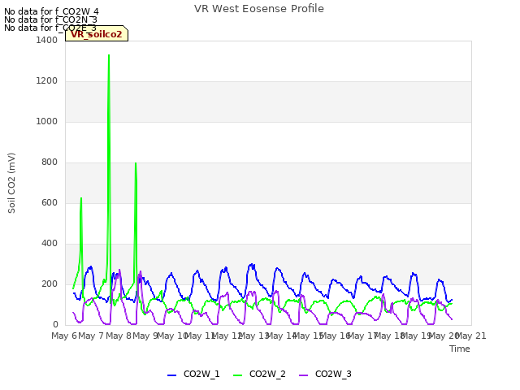Click the No data for f_CO2W_4 message
This screenshot has height=390, width=520.
click(x=51, y=11)
